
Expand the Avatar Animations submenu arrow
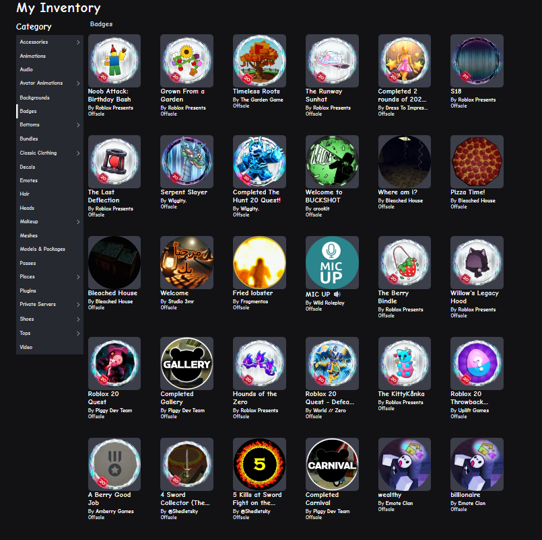(x=78, y=83)
